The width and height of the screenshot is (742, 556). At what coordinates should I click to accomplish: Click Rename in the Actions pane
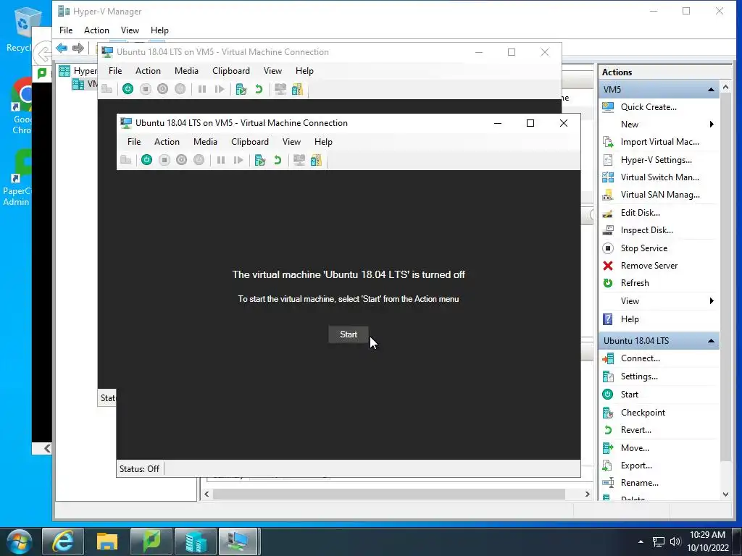pyautogui.click(x=639, y=483)
